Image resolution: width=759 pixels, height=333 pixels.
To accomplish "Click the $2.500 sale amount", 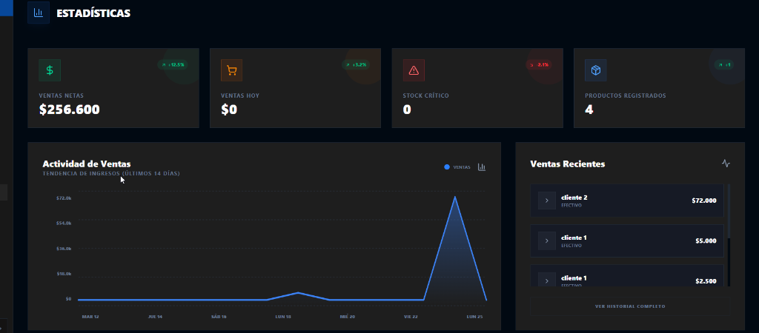I will tap(706, 281).
